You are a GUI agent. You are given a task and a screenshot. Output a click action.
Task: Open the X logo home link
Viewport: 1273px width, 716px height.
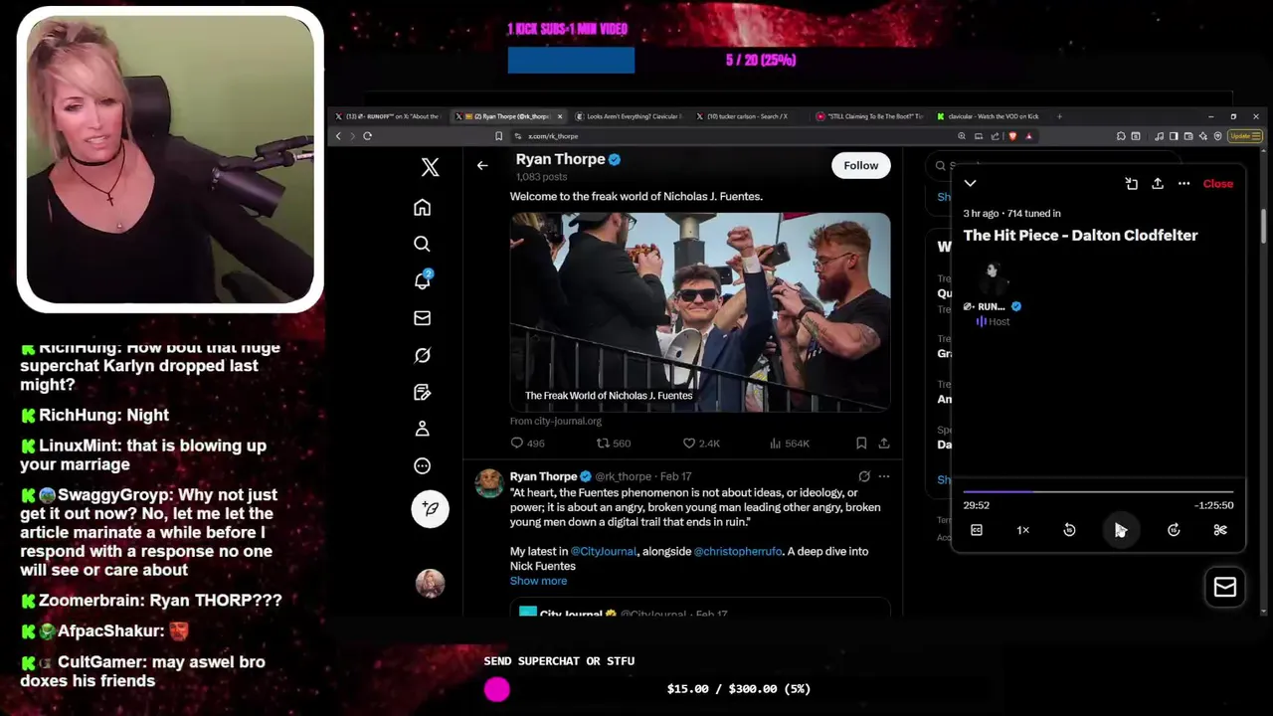tap(430, 167)
